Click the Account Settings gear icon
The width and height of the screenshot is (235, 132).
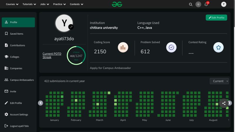6,114
